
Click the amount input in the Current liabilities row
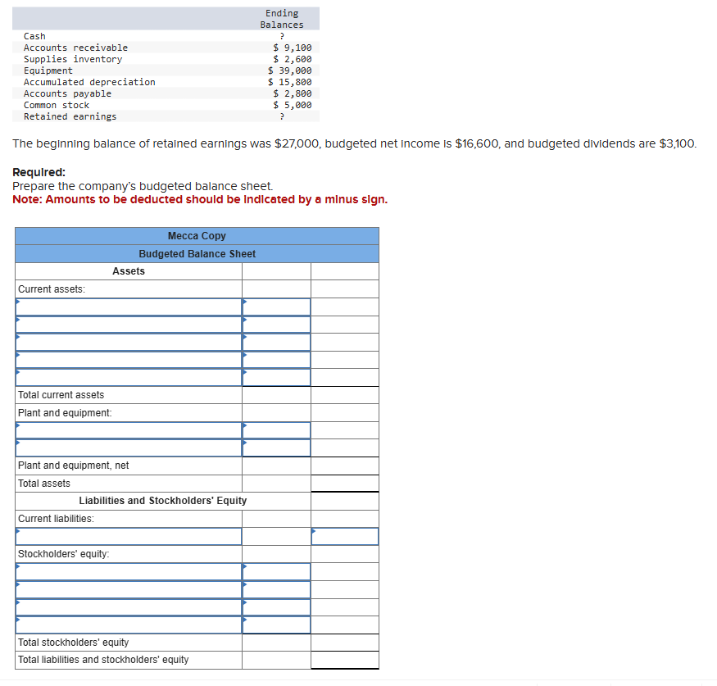click(x=344, y=536)
